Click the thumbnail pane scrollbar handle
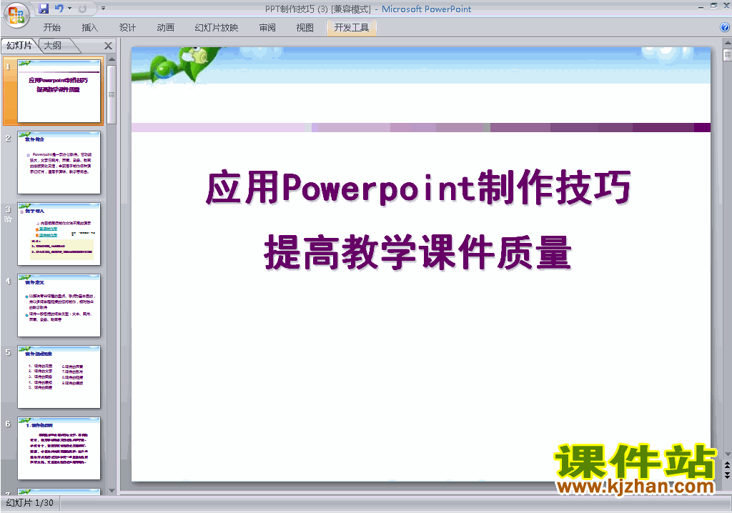Viewport: 732px width, 513px height. (112, 94)
